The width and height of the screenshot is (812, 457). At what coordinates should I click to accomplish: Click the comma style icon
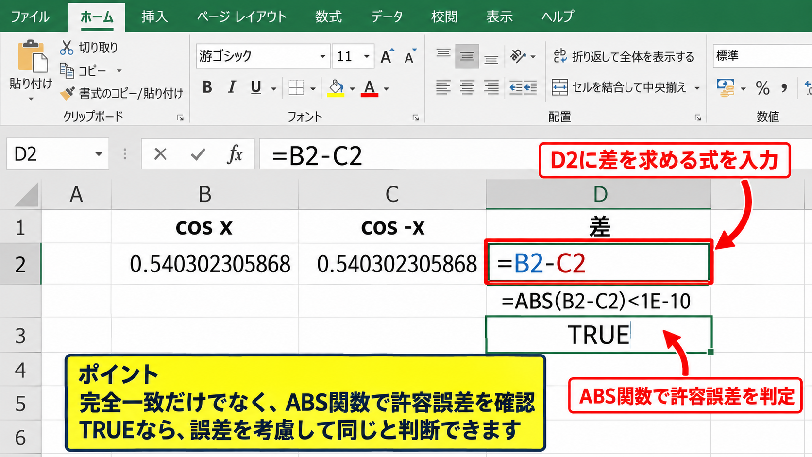pos(784,88)
